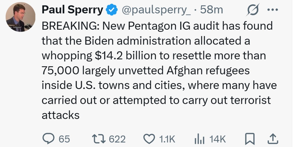Like the post with the heart icon
This screenshot has height=147, width=293.
pos(149,139)
